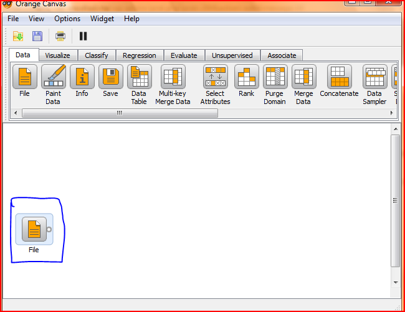The height and width of the screenshot is (312, 405).
Task: Select the Purge Domain widget icon
Action: [275, 77]
